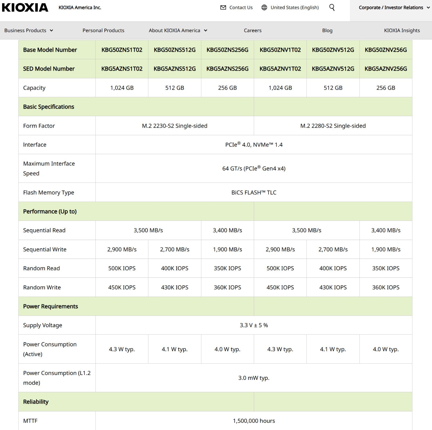Image resolution: width=432 pixels, height=430 pixels.
Task: Click the 256 GB capacity cell
Action: click(x=227, y=87)
